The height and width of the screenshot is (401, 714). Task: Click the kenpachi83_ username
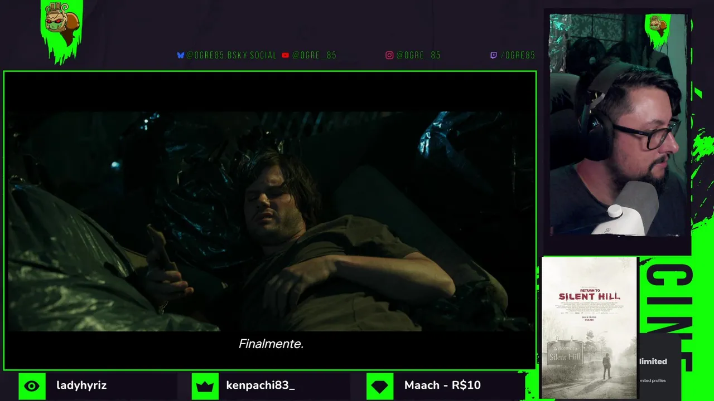pos(260,385)
